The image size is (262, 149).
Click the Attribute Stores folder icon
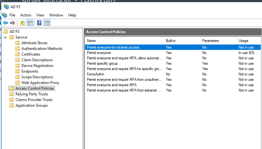pyautogui.click(x=17, y=43)
